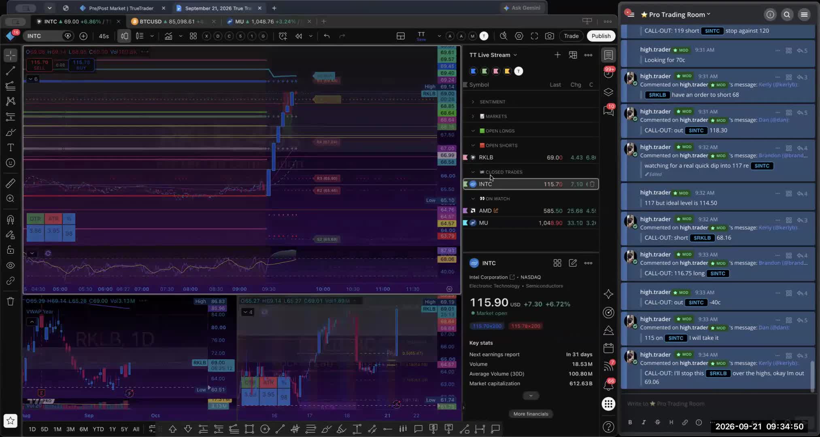Screen dimensions: 820x437
Task: Open Pro Trading Room info icon
Action: point(770,15)
